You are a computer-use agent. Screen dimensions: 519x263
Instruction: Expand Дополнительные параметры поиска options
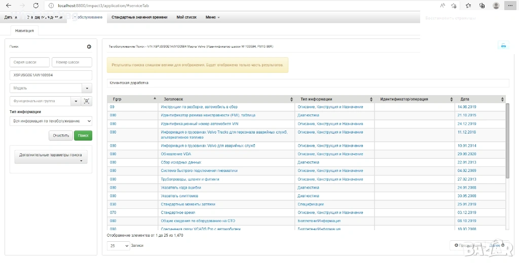pyautogui.click(x=50, y=157)
